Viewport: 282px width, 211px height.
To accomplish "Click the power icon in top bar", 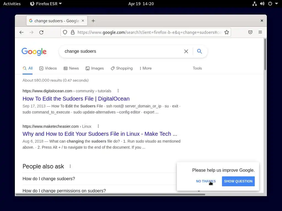I will [270, 4].
